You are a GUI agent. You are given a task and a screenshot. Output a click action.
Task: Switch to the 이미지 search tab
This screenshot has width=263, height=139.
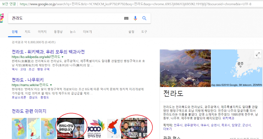(42, 32)
